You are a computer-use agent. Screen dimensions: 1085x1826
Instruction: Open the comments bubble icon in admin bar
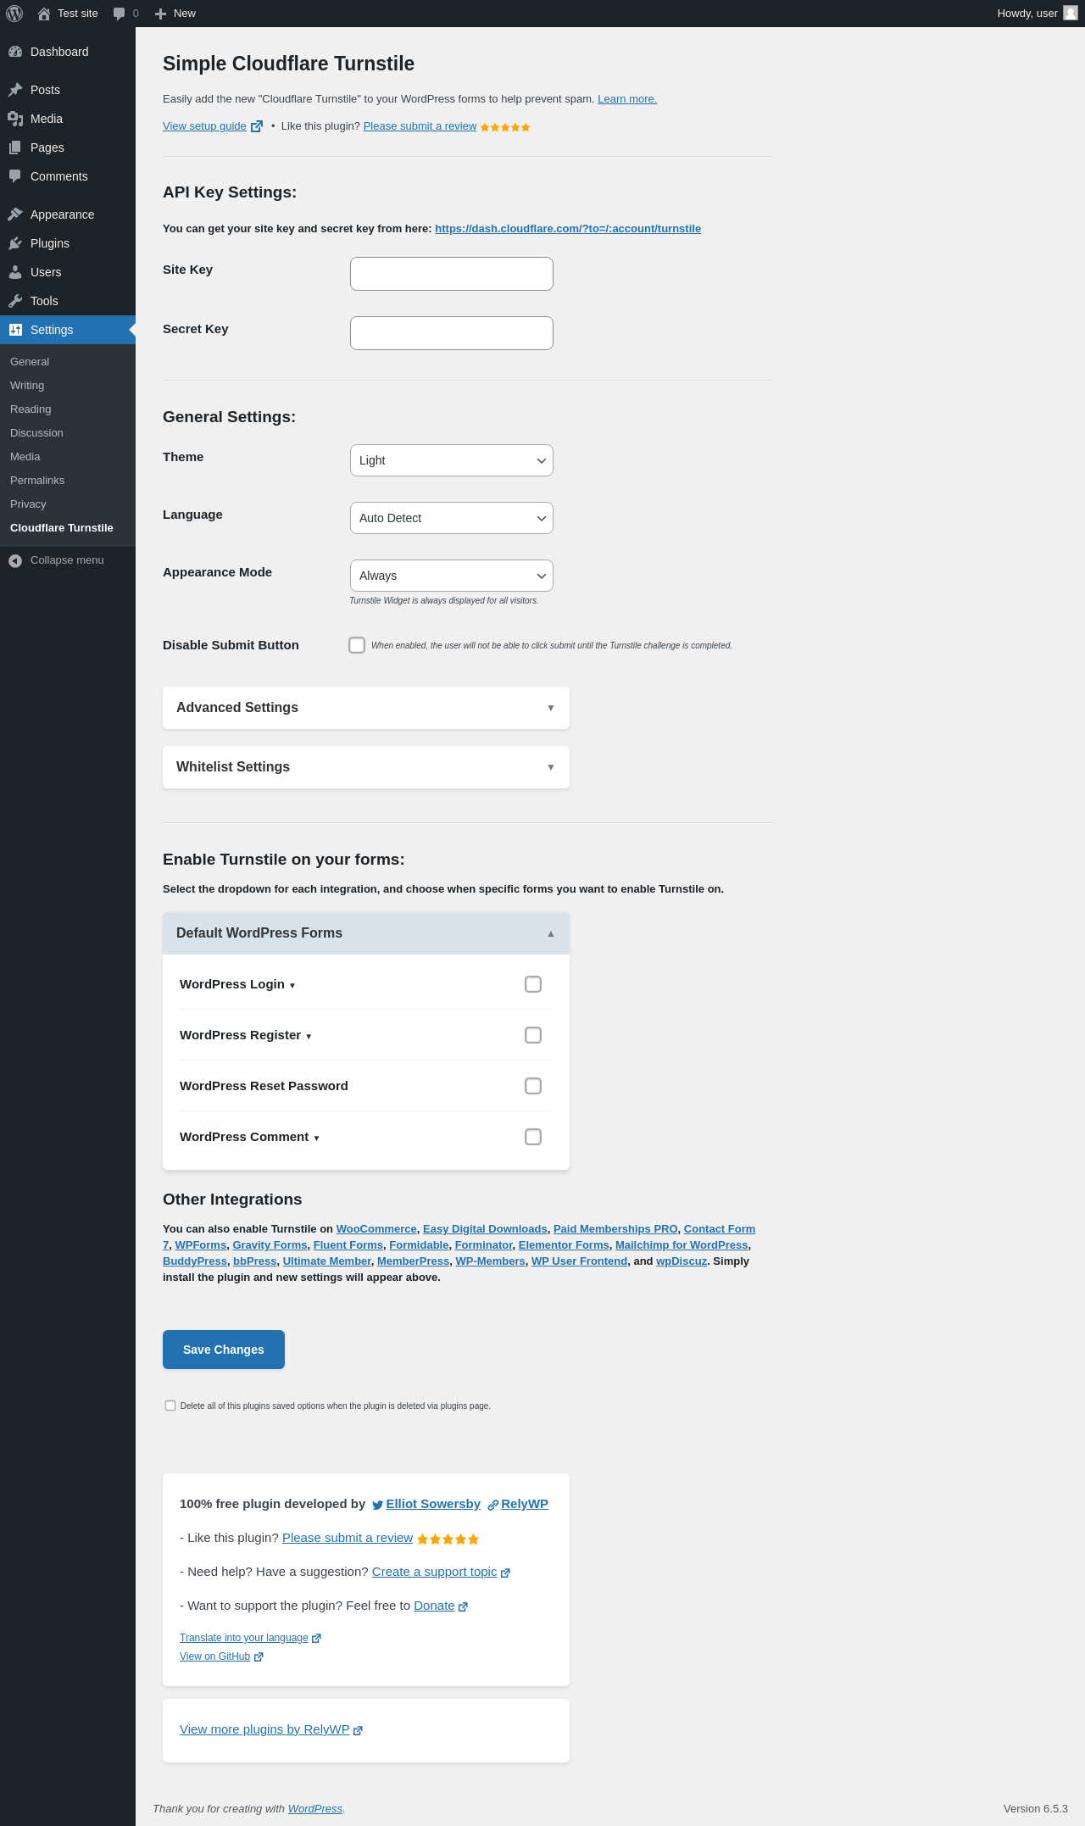point(120,14)
